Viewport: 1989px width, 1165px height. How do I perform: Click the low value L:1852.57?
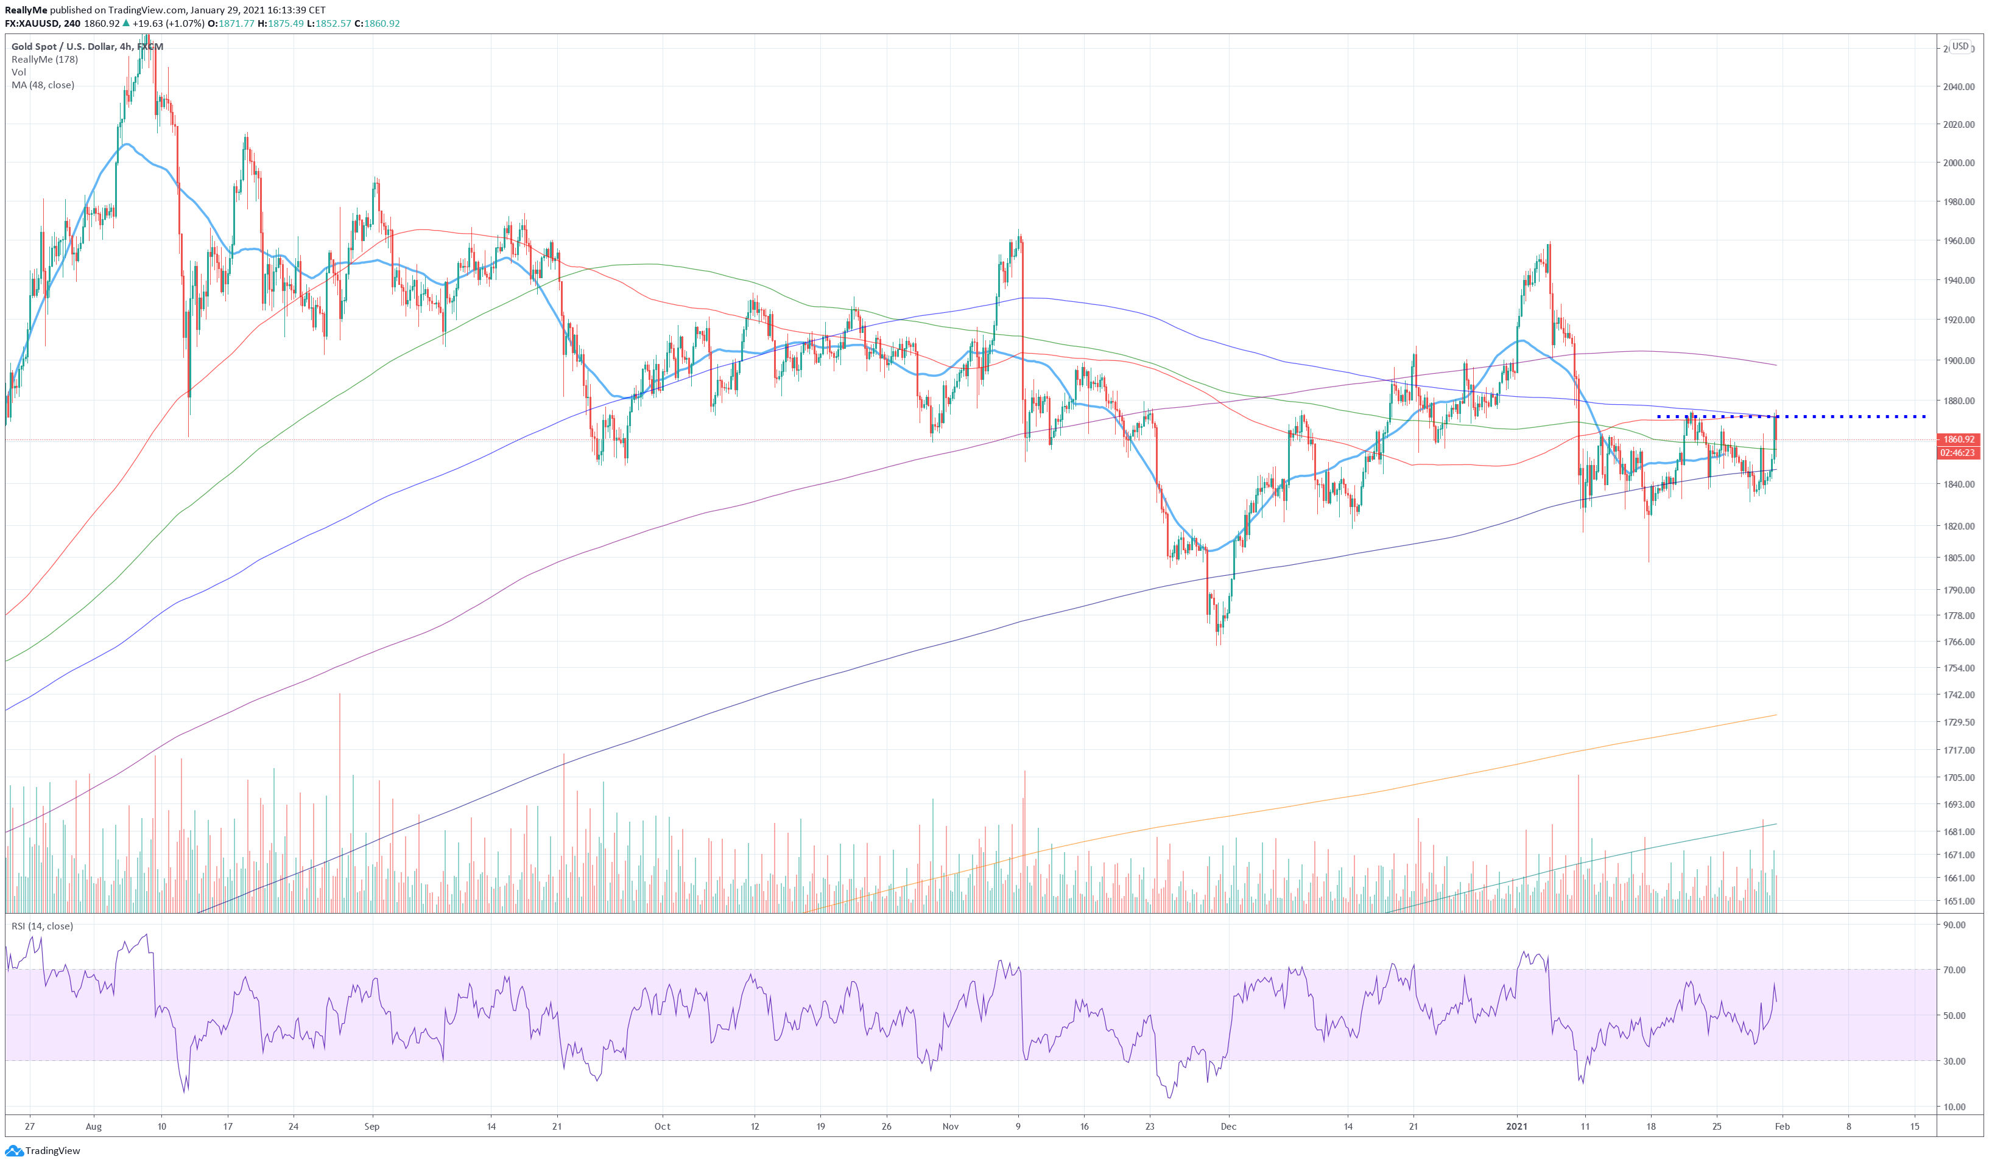[x=329, y=24]
